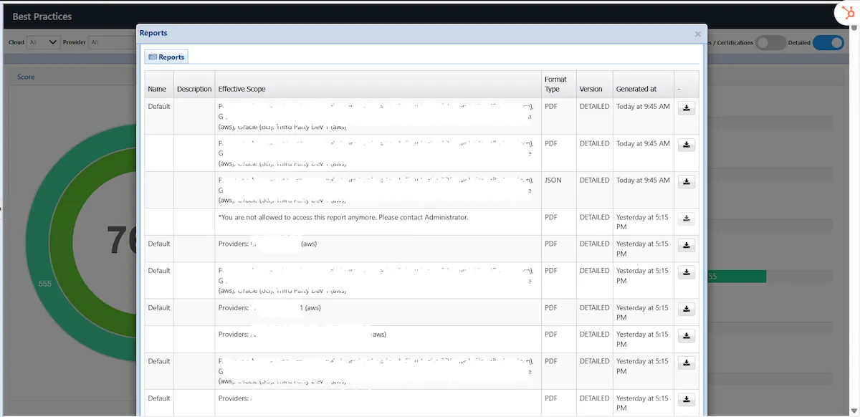Download the Default PDF report generated today

687,108
